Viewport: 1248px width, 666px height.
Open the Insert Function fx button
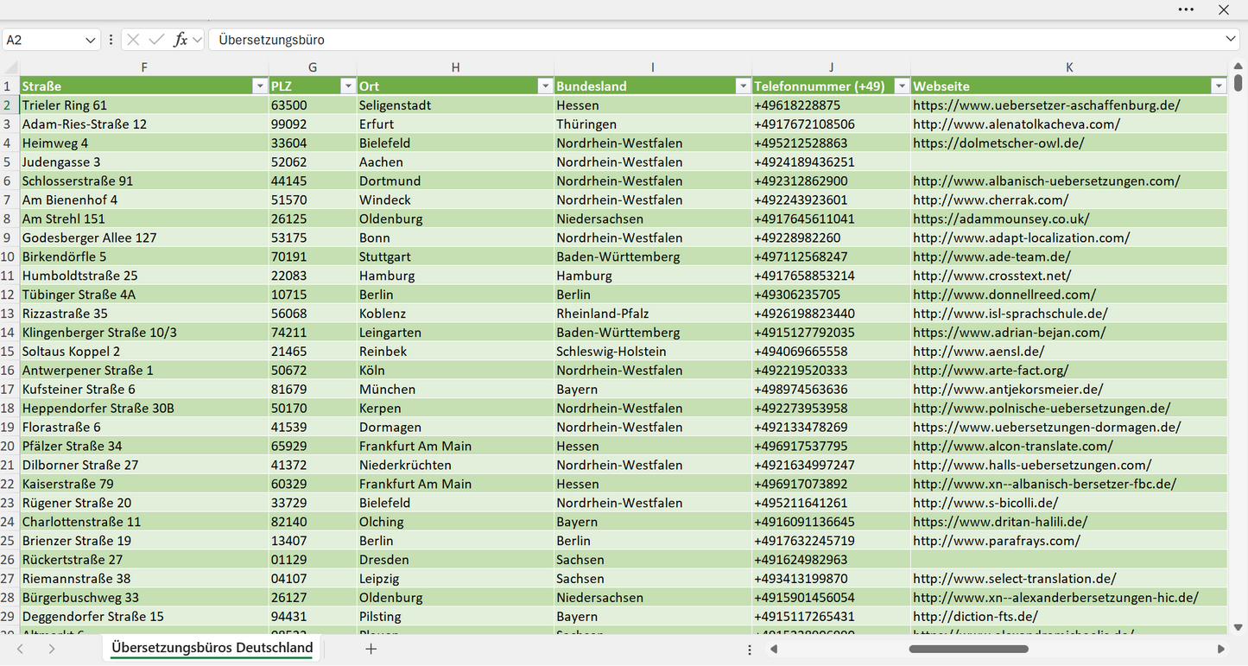(181, 40)
